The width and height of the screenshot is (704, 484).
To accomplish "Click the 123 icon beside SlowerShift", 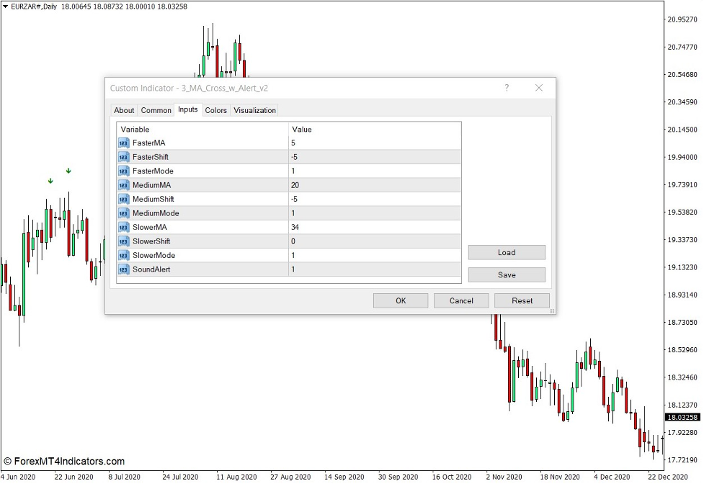I will click(122, 241).
